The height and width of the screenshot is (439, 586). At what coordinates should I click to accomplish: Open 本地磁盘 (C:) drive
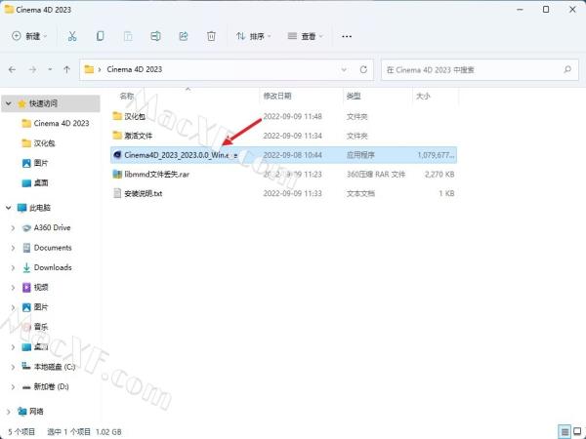point(55,367)
